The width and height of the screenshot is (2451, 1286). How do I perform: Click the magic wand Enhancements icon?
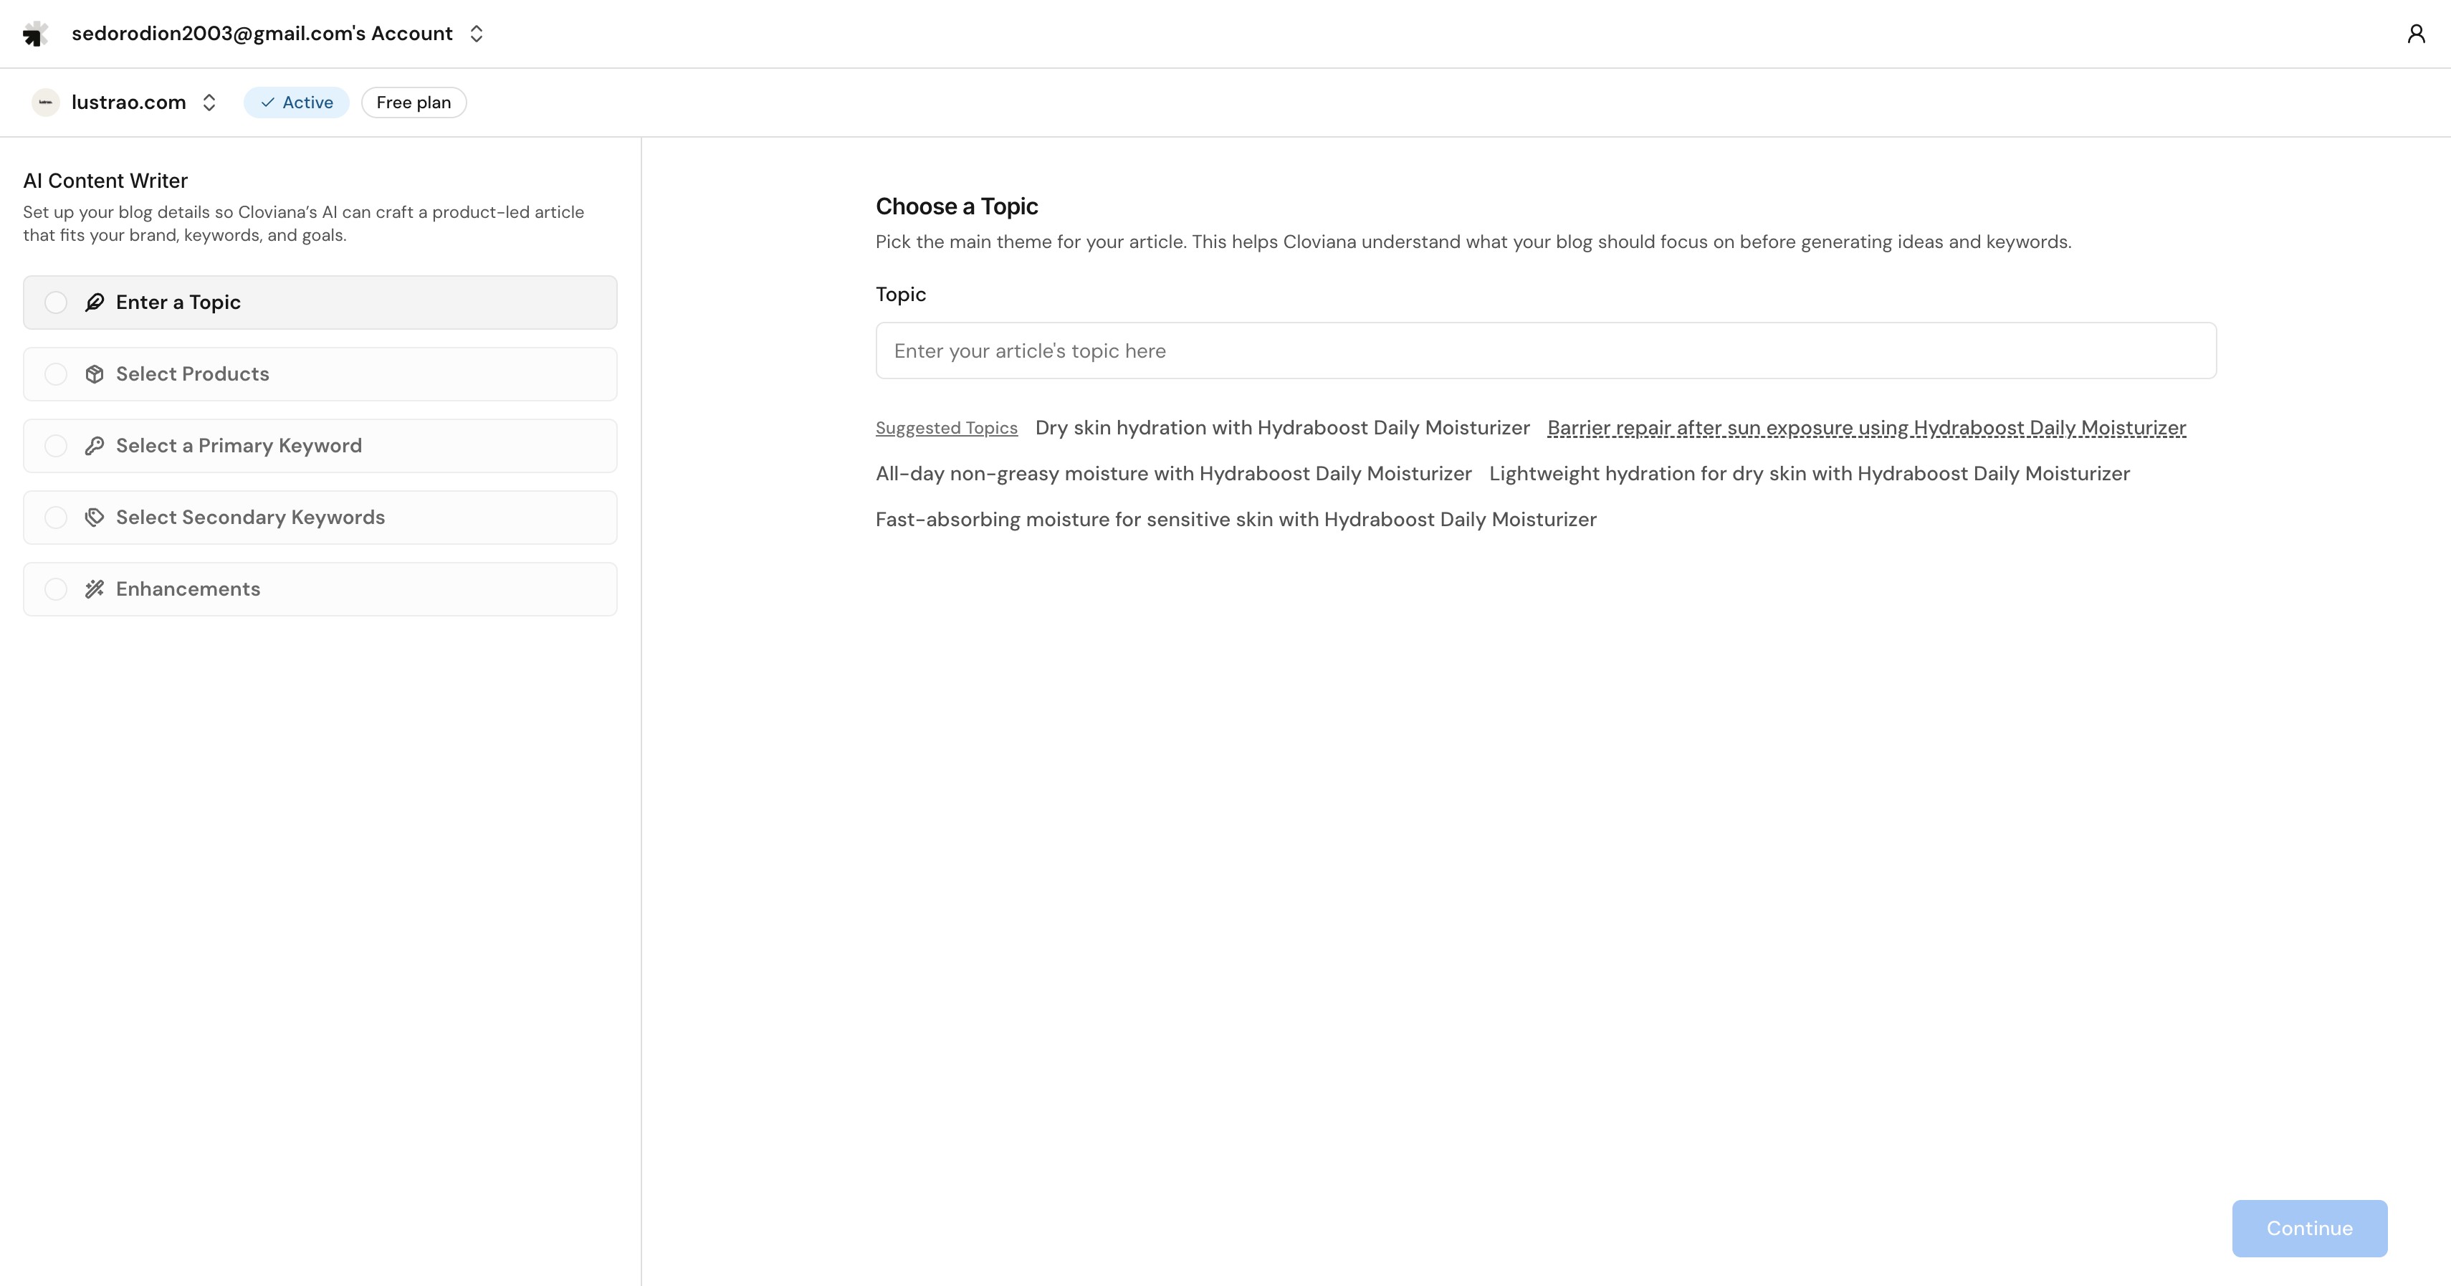[x=94, y=589]
